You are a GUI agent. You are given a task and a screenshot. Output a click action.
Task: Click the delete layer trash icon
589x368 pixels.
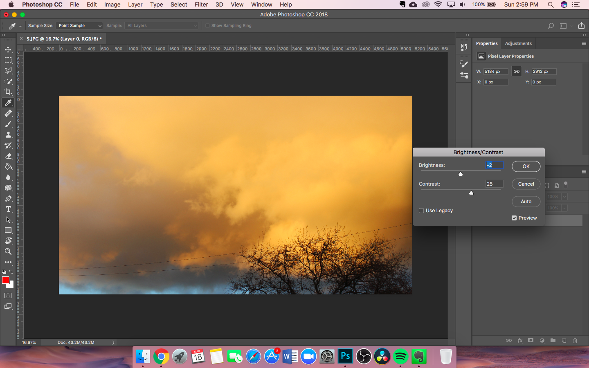pos(575,340)
